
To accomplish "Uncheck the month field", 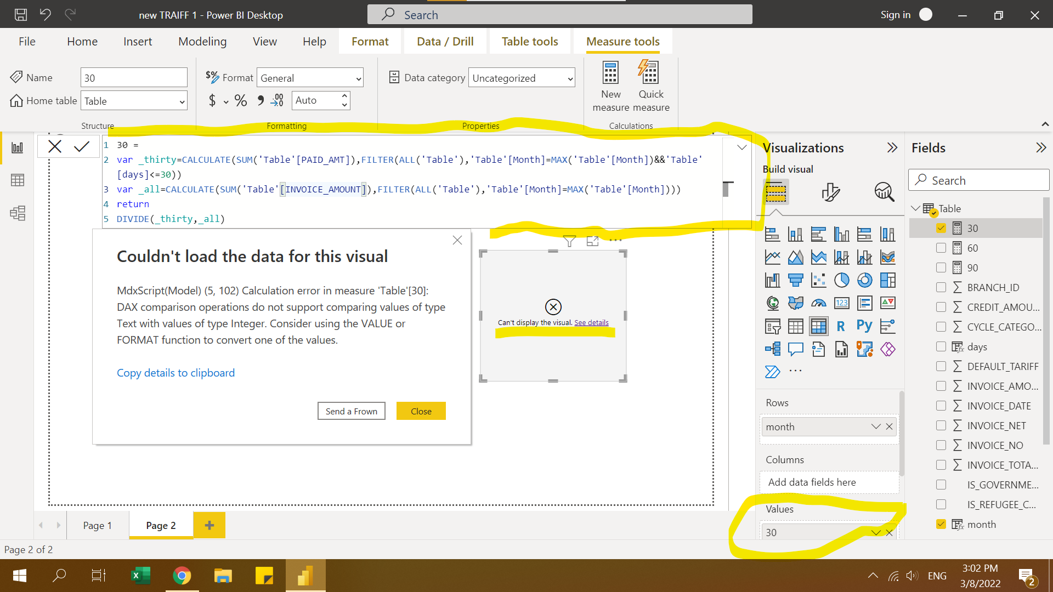I will pyautogui.click(x=941, y=524).
